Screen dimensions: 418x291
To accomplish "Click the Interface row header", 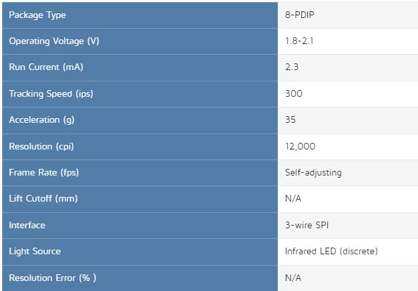I will point(140,226).
